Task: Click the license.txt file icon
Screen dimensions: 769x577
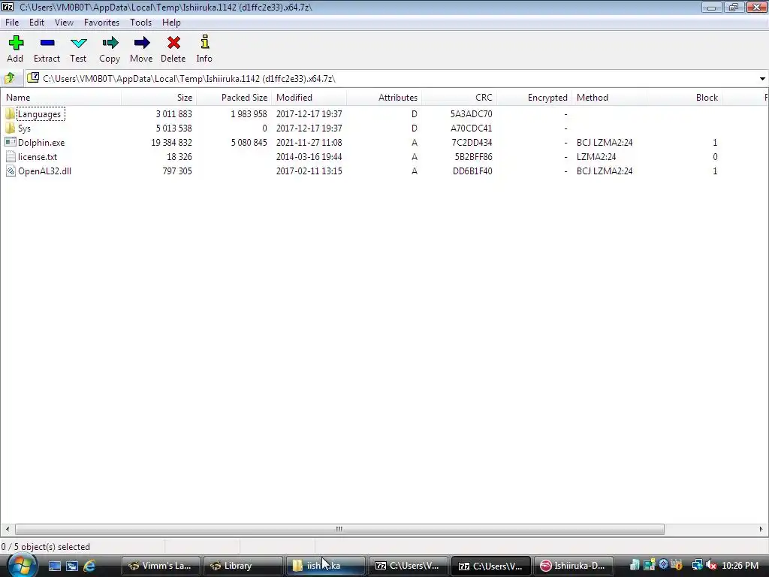Action: pyautogui.click(x=11, y=156)
